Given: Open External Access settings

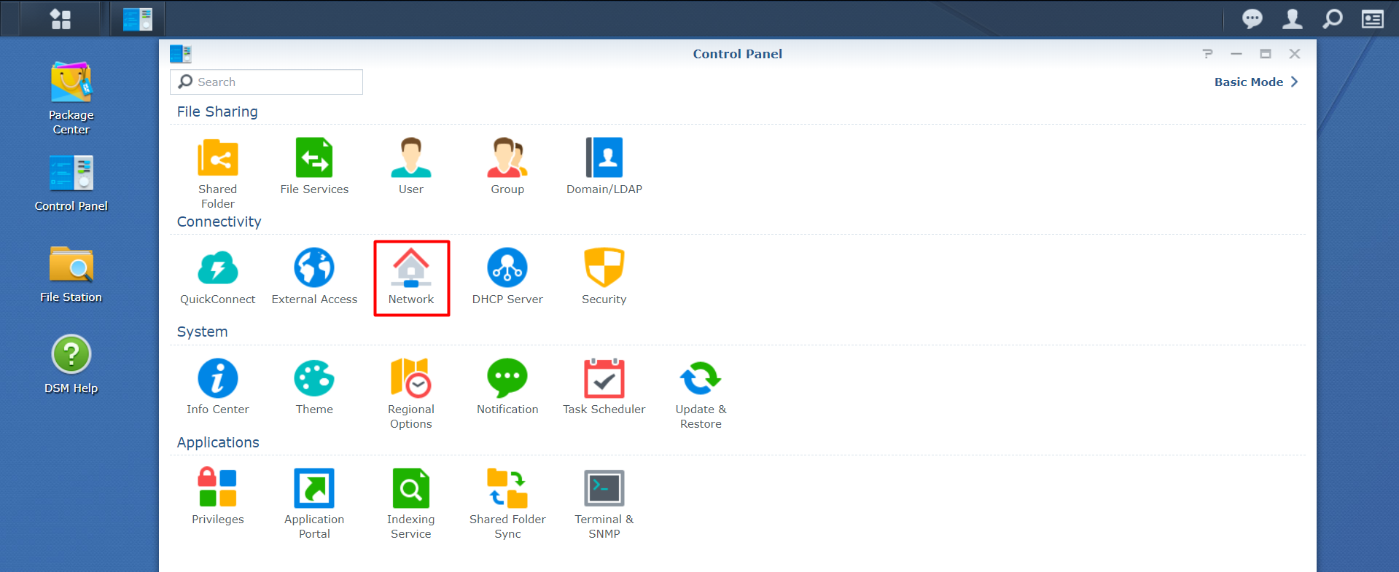Looking at the screenshot, I should (314, 277).
